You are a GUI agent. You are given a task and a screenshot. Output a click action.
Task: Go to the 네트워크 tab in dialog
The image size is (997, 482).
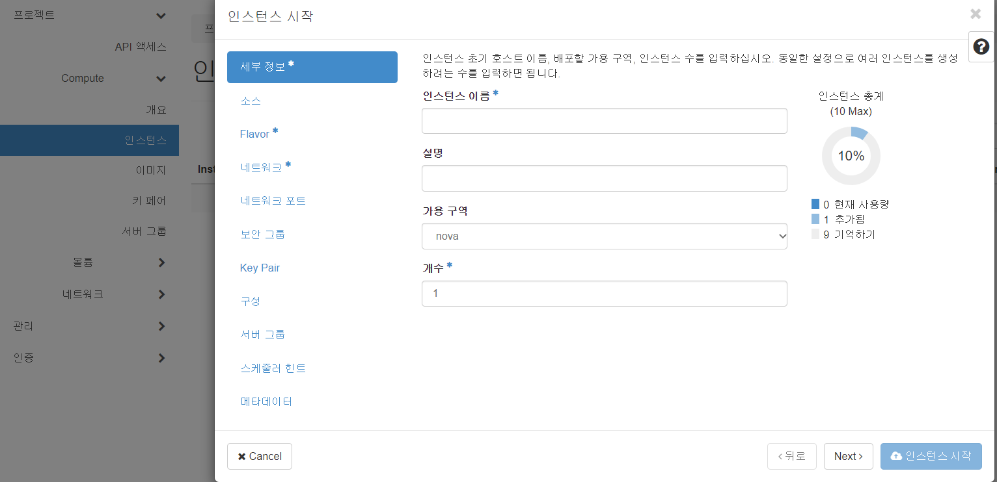click(266, 167)
